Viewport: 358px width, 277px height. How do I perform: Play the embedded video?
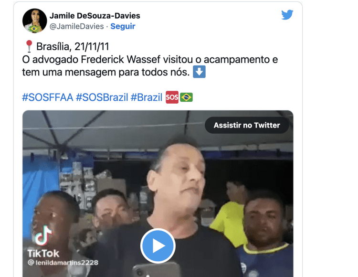(158, 245)
